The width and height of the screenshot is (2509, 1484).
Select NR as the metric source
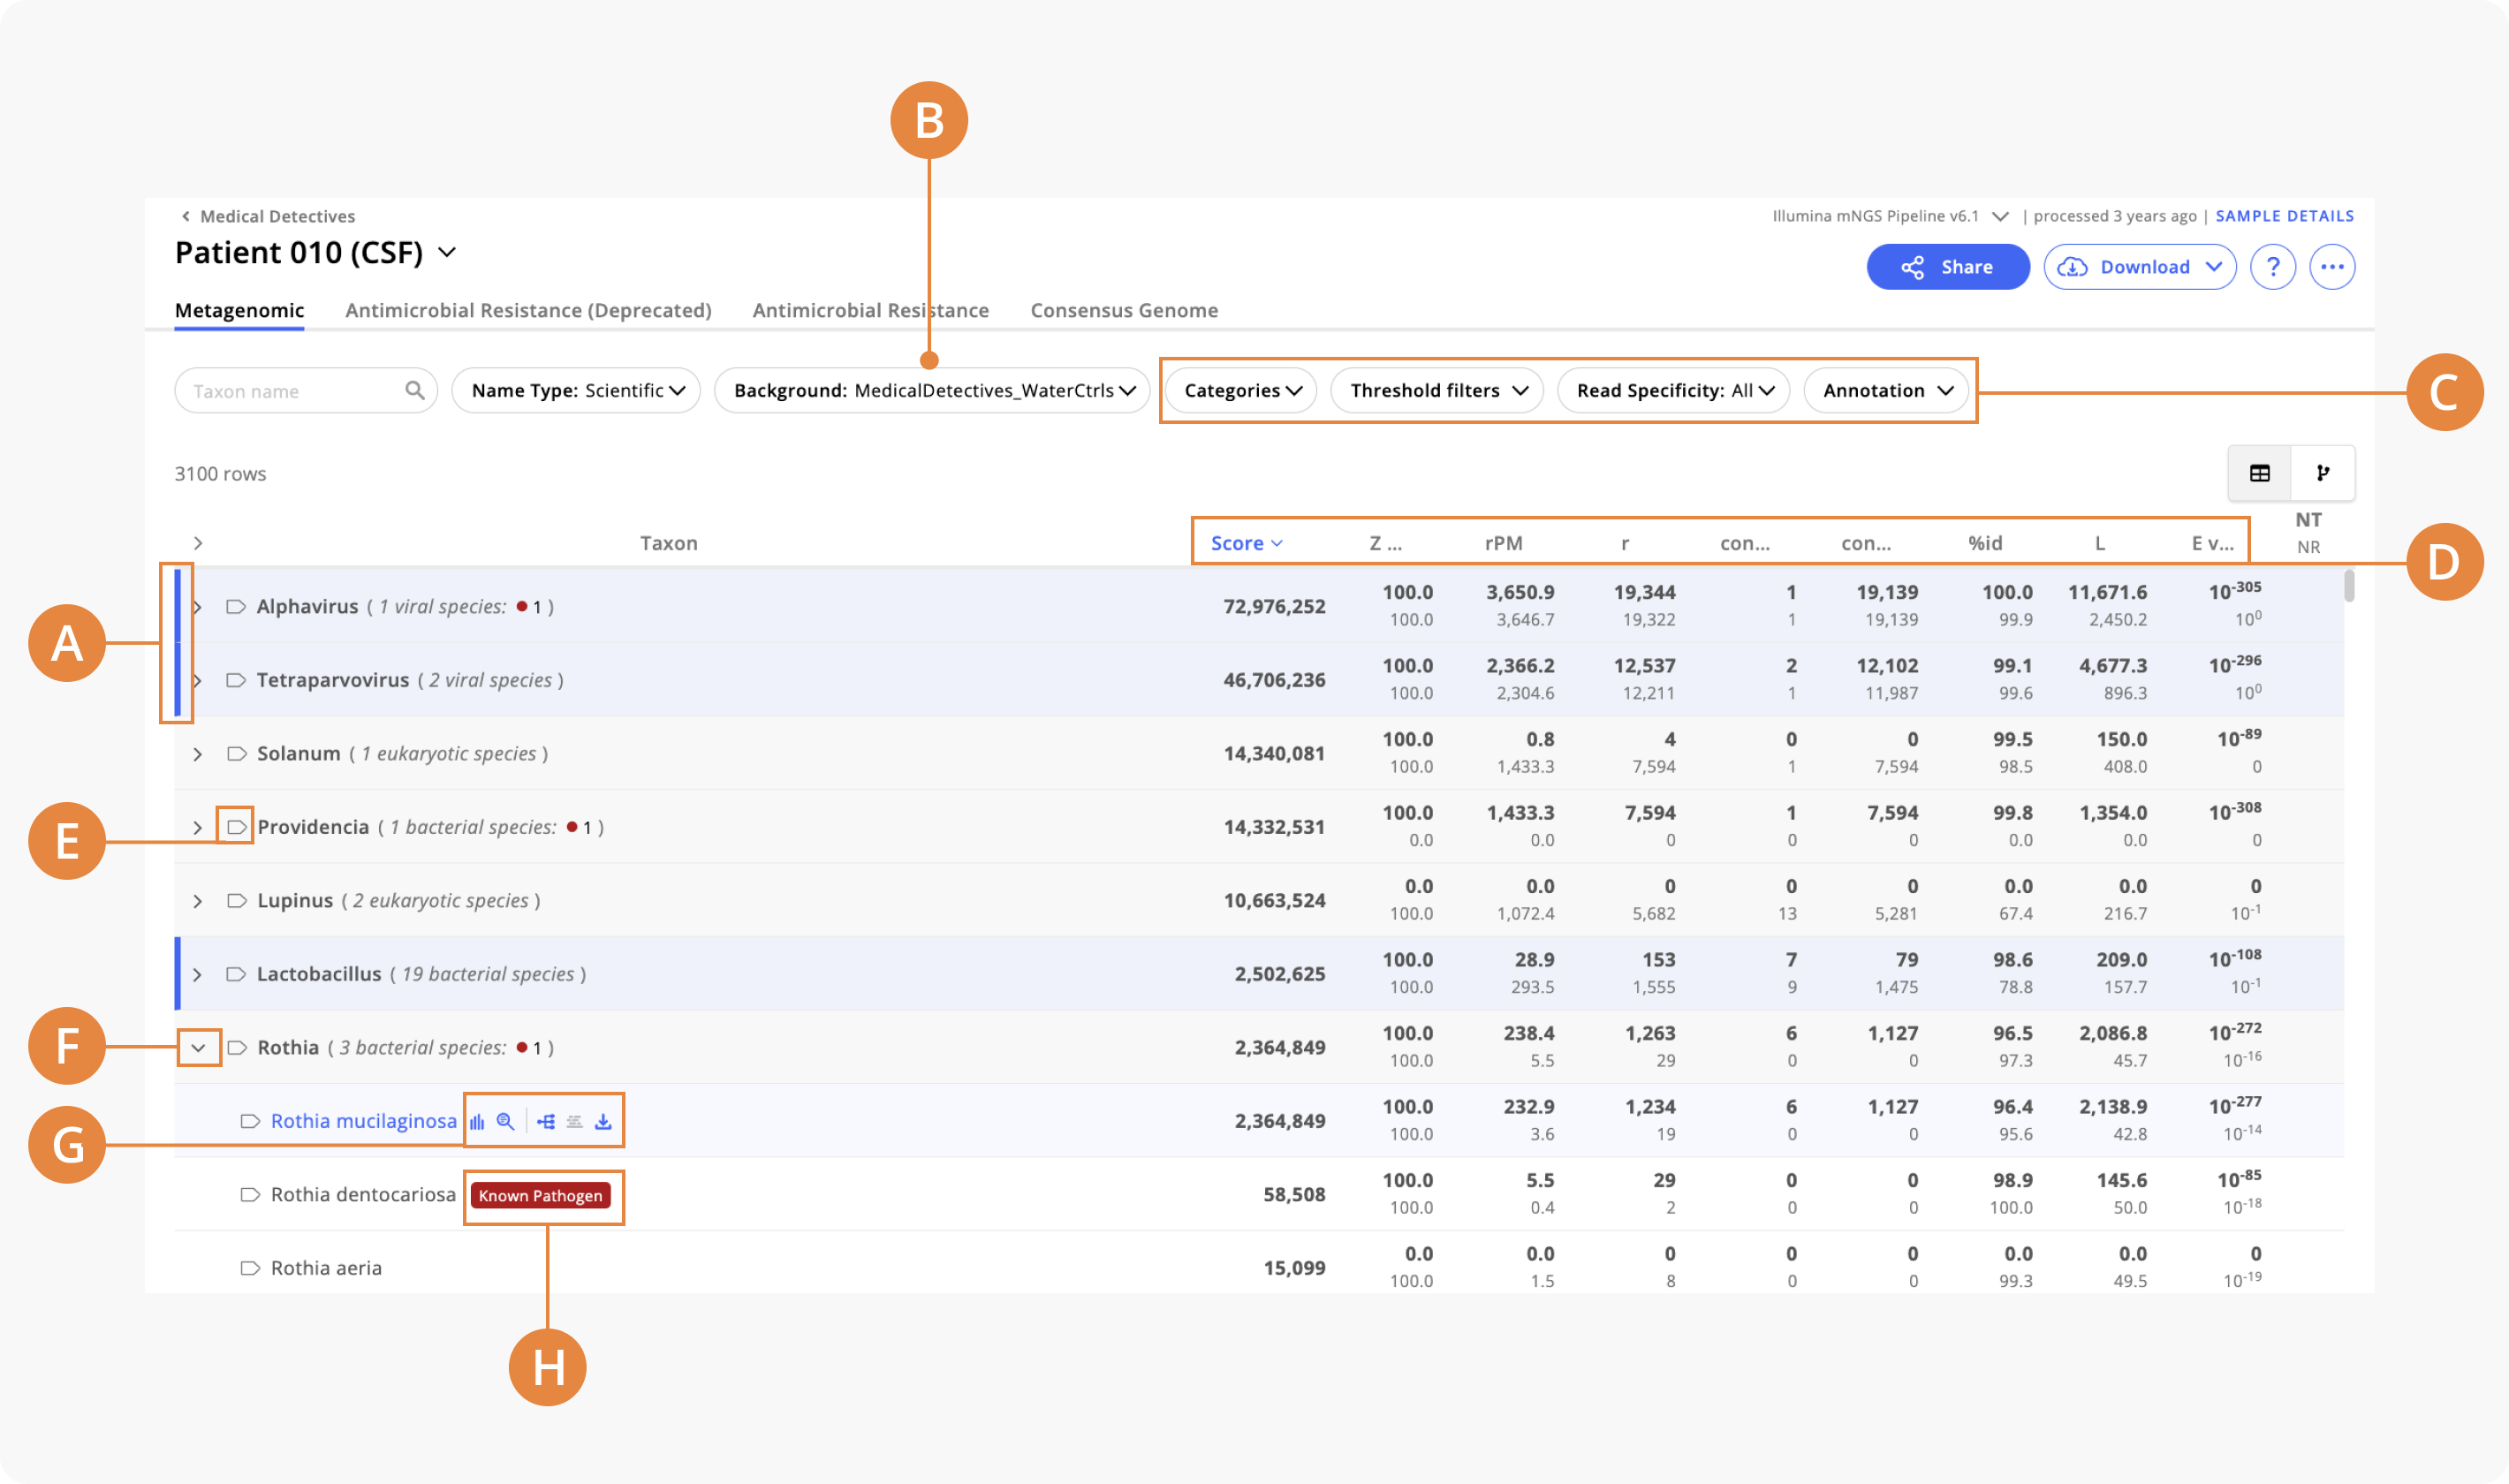pos(2308,547)
